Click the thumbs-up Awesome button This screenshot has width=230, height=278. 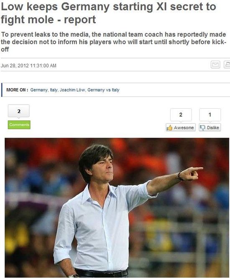[x=181, y=128]
